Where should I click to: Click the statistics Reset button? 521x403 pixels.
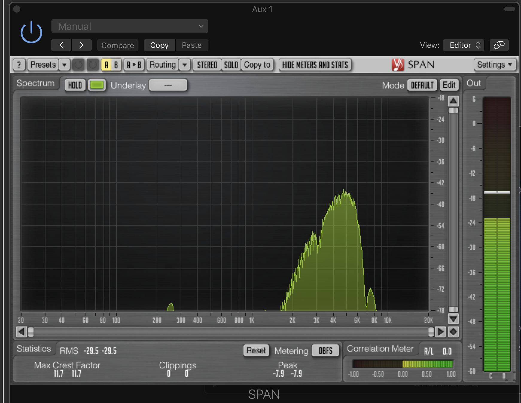[x=256, y=350]
